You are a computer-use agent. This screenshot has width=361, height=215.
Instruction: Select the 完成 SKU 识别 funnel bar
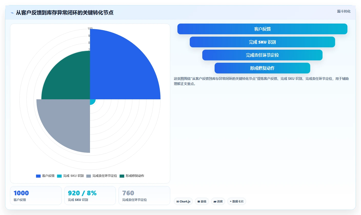click(262, 42)
